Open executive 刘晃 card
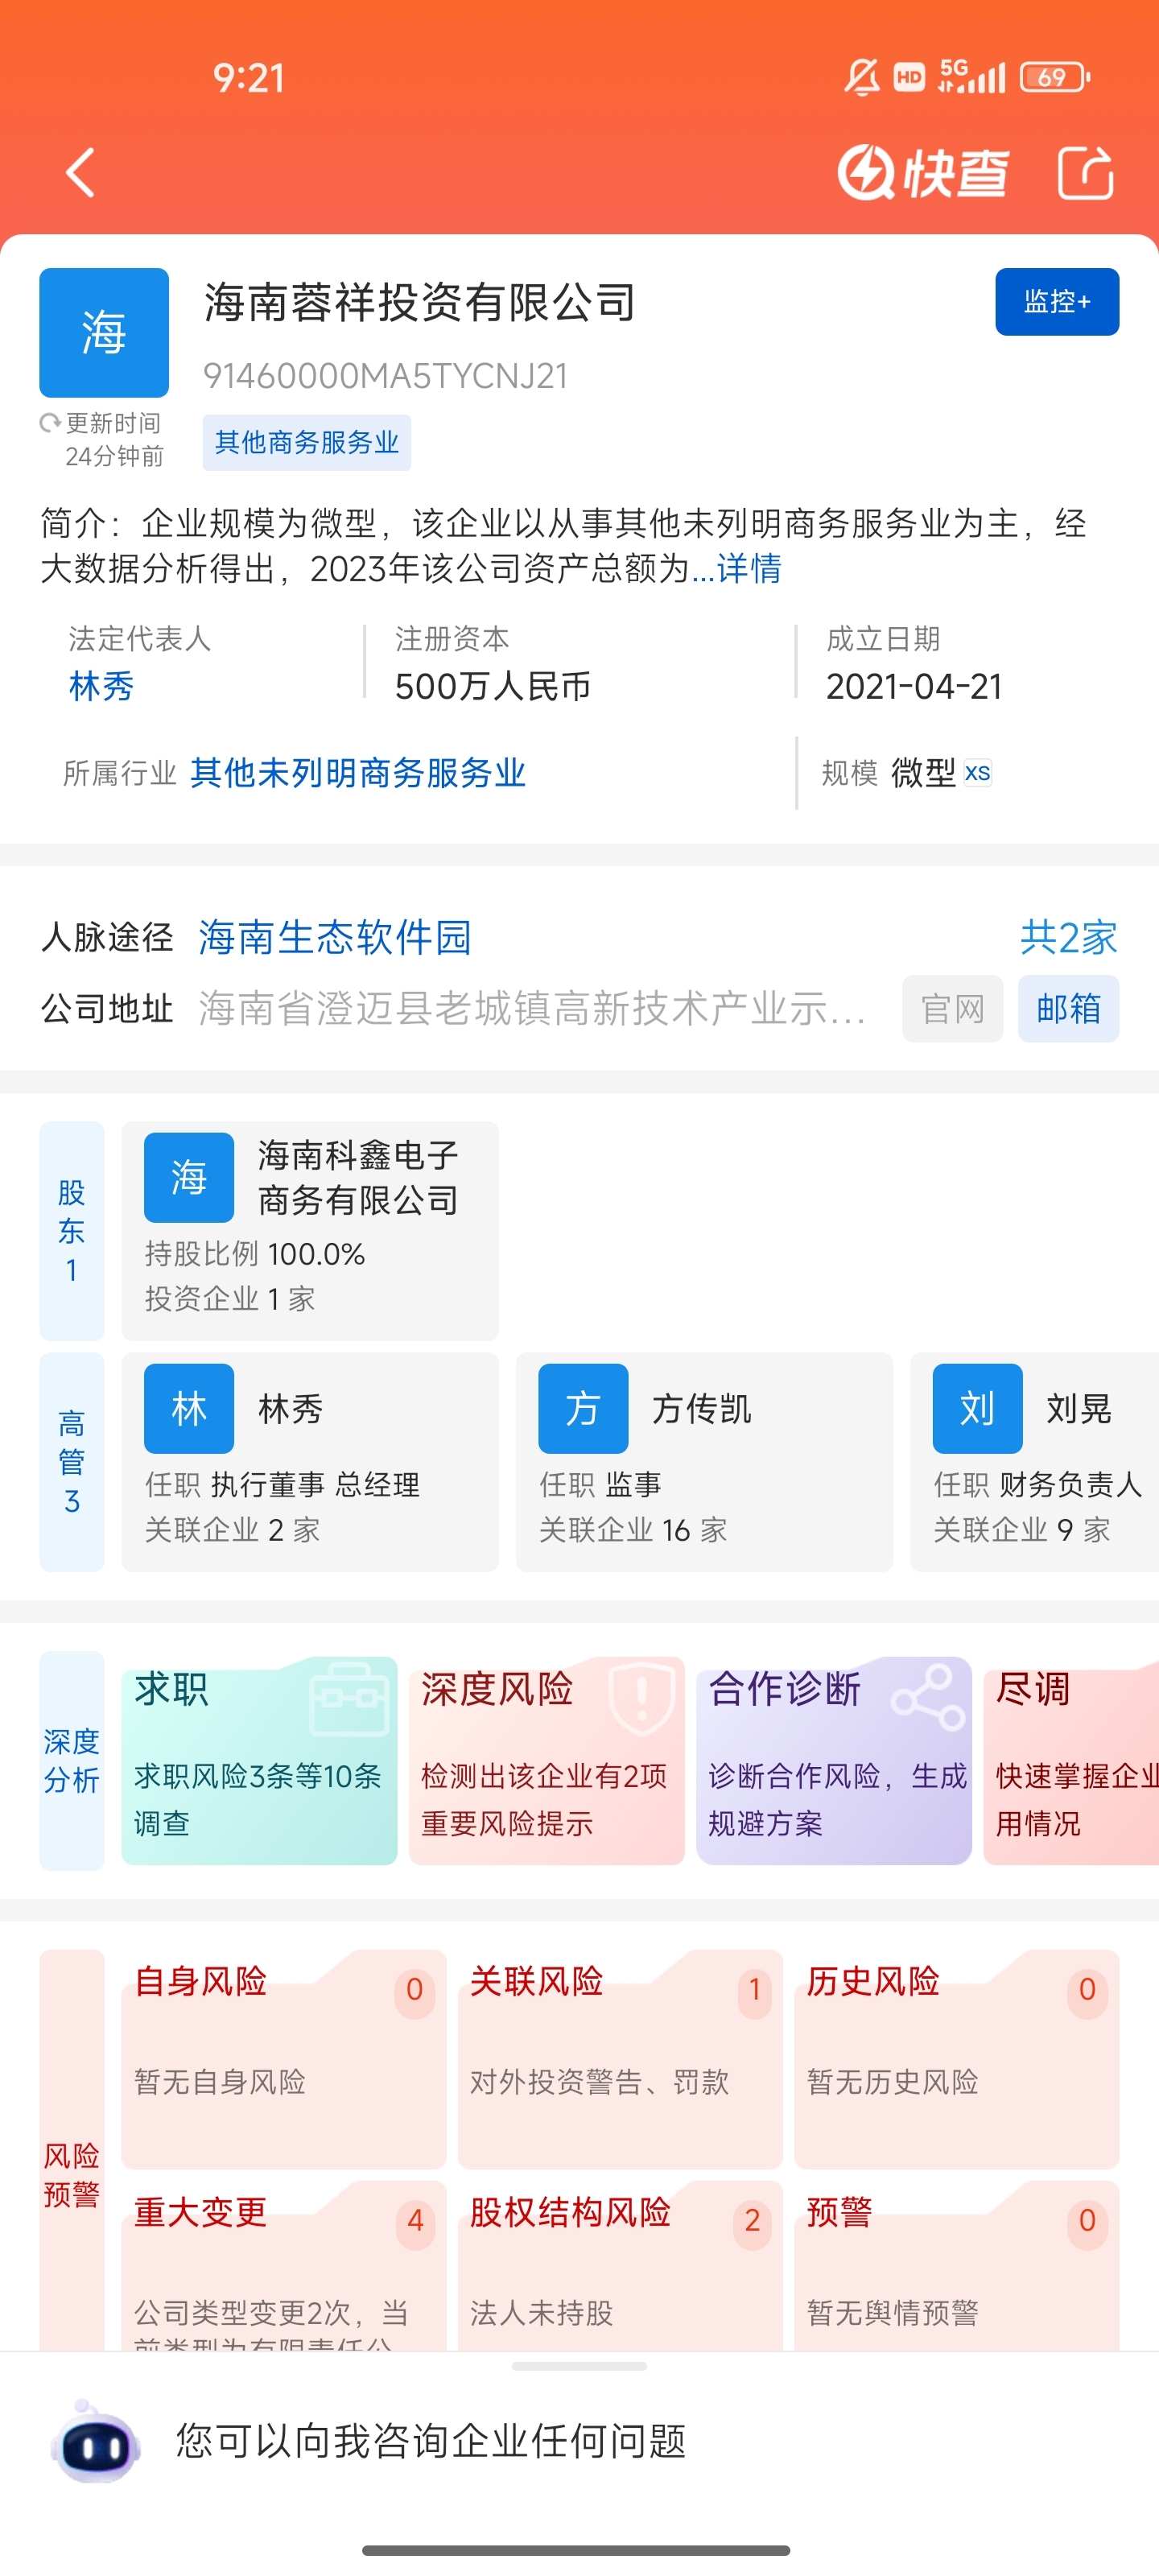Screen dimensions: 1159x2576 1034,1462
